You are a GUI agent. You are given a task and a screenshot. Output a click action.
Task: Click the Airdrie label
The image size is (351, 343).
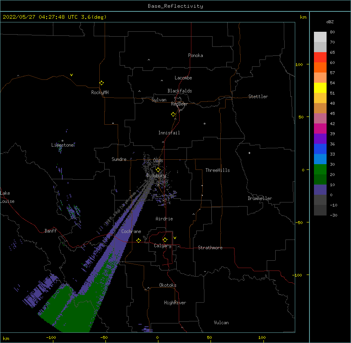click(165, 219)
